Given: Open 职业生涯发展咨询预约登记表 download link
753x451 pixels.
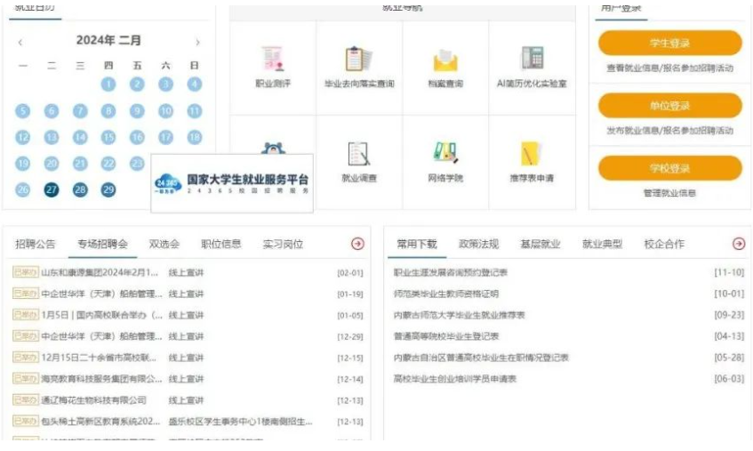Looking at the screenshot, I should pyautogui.click(x=451, y=272).
